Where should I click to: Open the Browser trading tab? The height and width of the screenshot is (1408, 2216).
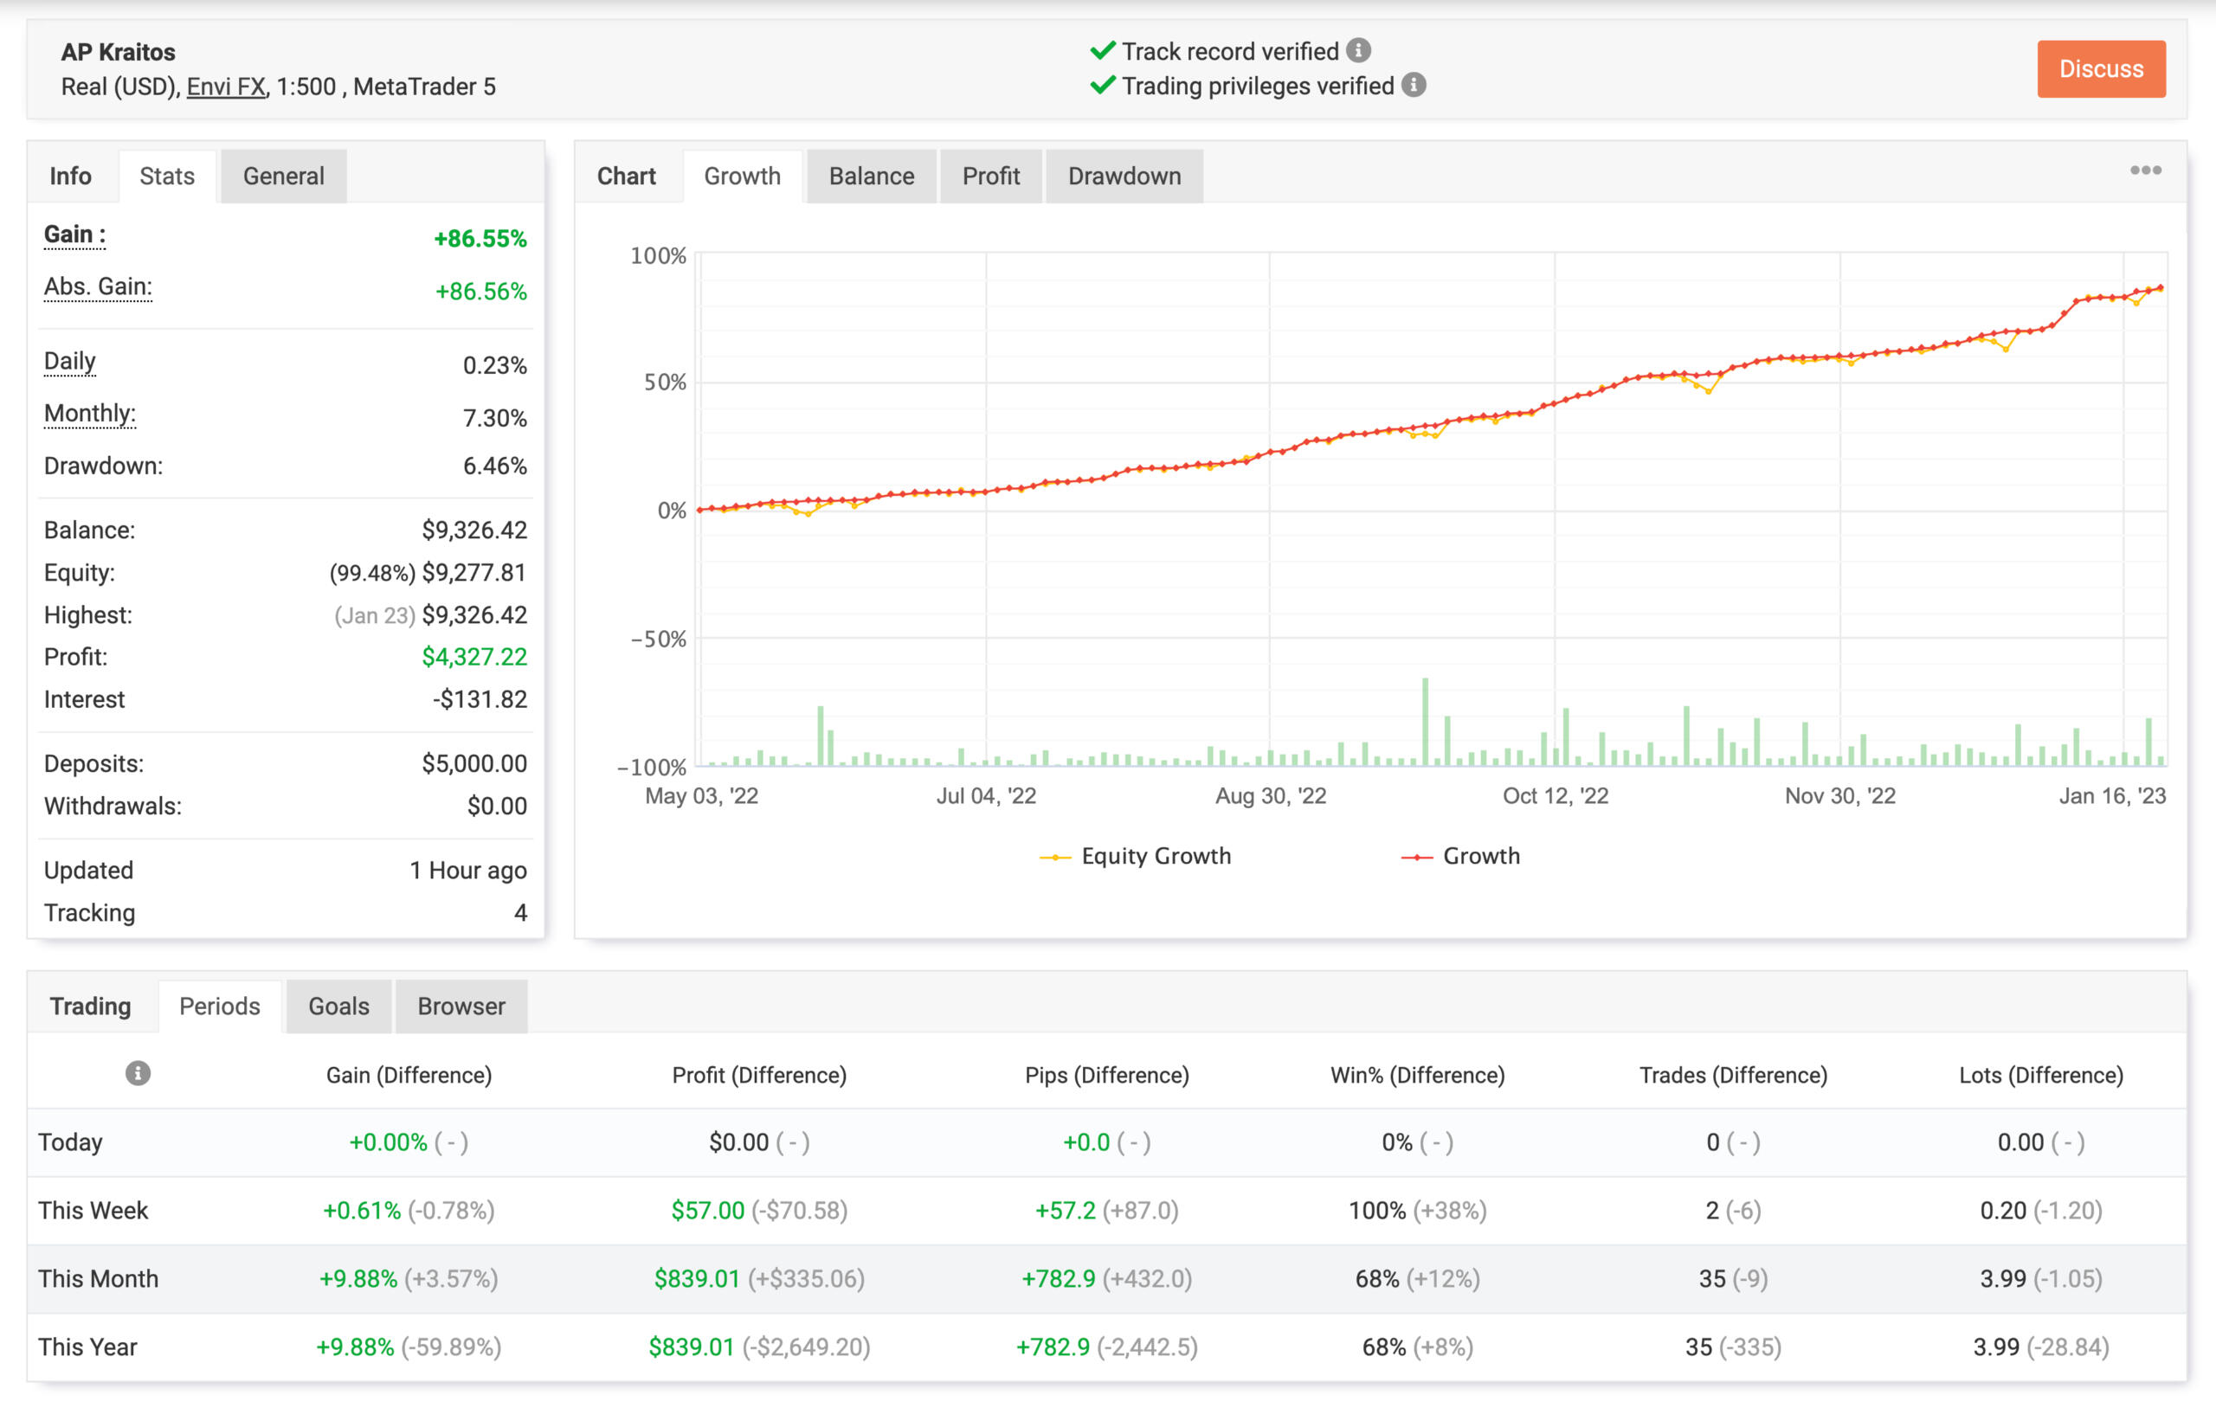coord(461,1006)
